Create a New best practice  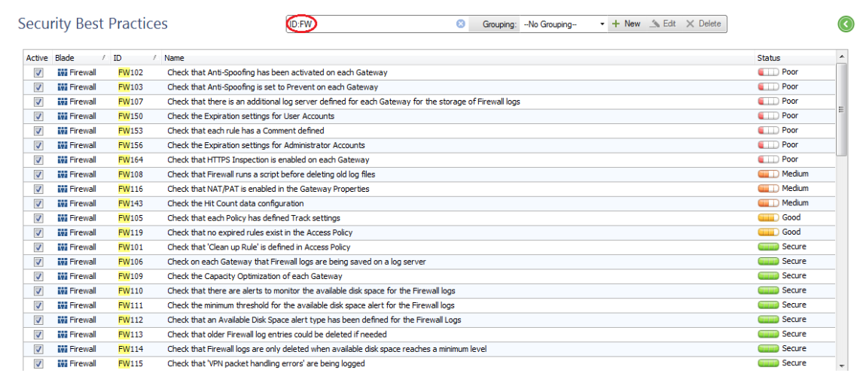[x=626, y=24]
